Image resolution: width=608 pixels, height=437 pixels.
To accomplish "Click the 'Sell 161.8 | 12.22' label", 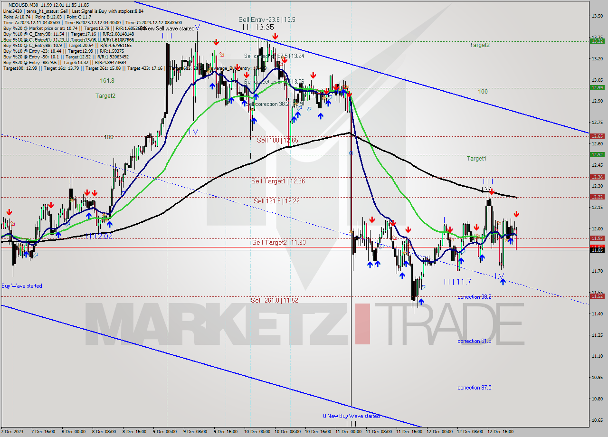I will [276, 201].
